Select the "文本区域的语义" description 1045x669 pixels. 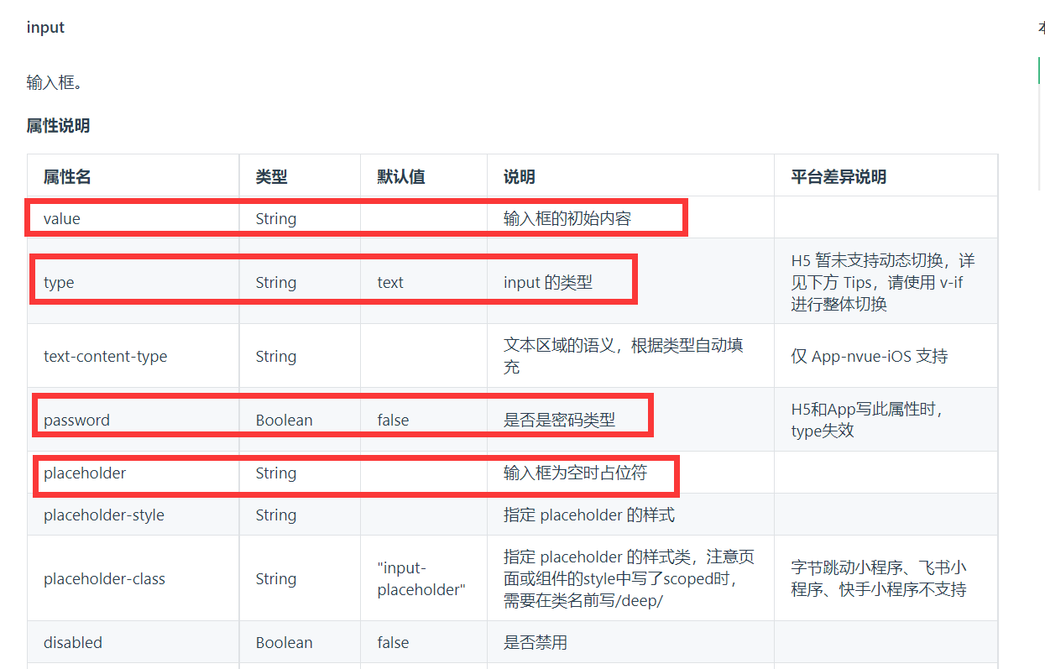point(623,356)
